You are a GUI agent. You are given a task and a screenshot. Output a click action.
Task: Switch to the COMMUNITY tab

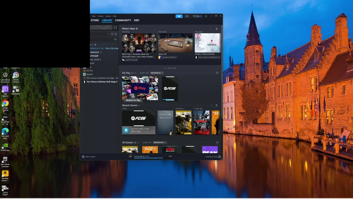click(x=123, y=20)
